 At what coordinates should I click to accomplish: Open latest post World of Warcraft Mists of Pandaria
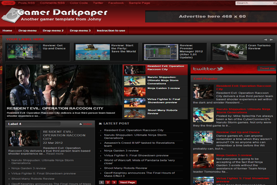pyautogui.click(x=139, y=161)
